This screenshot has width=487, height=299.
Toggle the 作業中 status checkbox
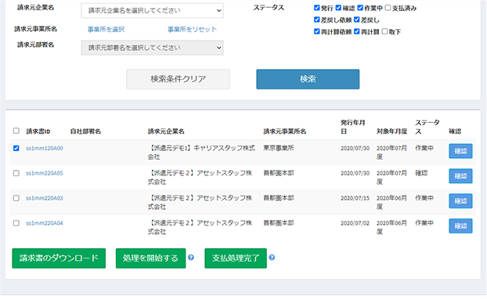[360, 8]
